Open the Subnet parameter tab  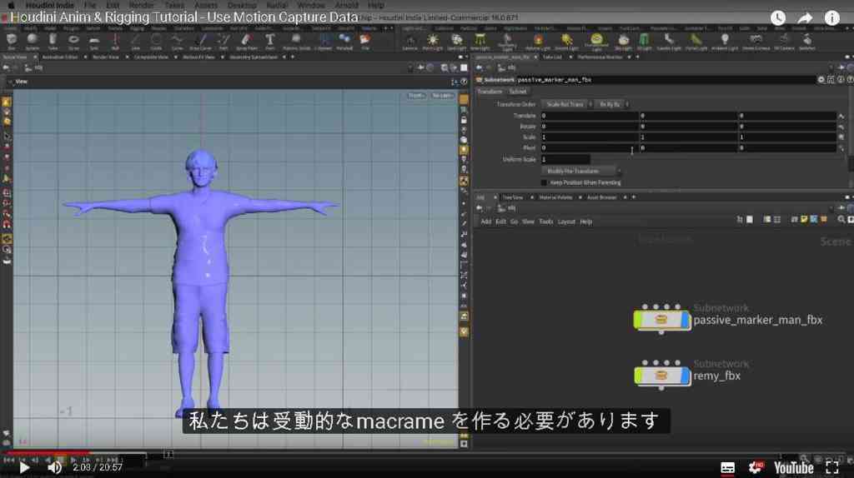517,92
